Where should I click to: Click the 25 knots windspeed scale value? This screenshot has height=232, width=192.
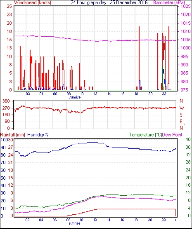tap(9, 6)
